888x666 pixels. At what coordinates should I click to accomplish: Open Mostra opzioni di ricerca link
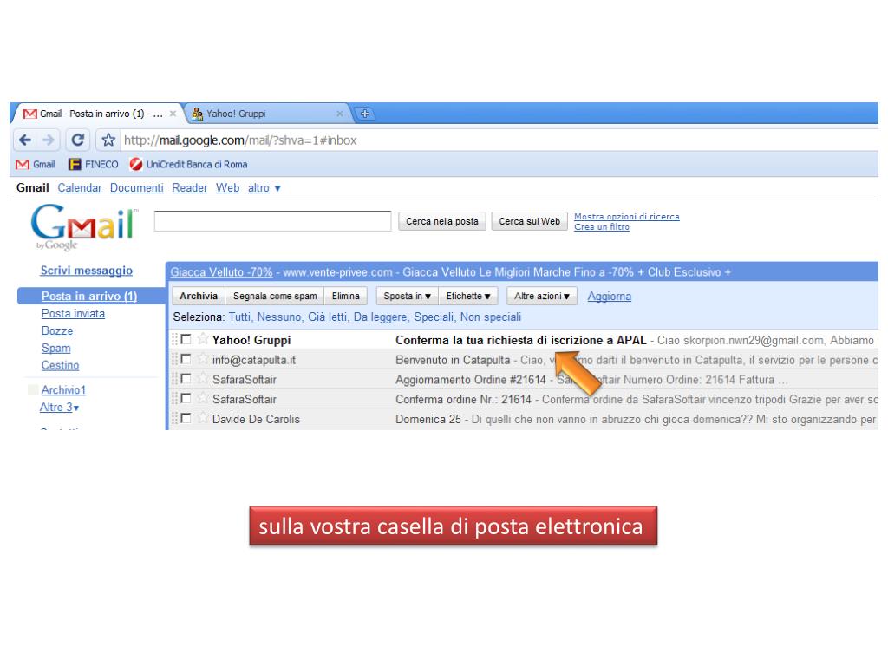pyautogui.click(x=627, y=216)
